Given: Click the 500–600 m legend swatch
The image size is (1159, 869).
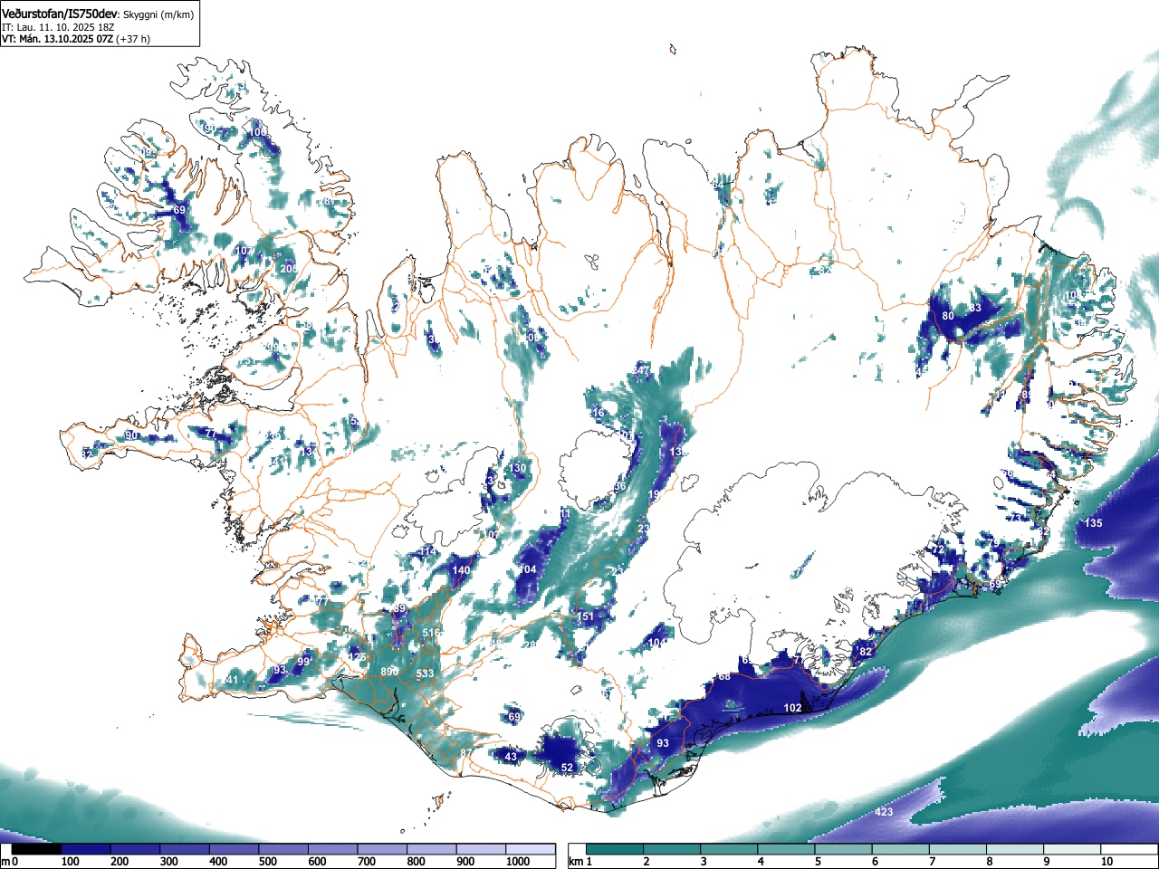Looking at the screenshot, I should pos(284,849).
